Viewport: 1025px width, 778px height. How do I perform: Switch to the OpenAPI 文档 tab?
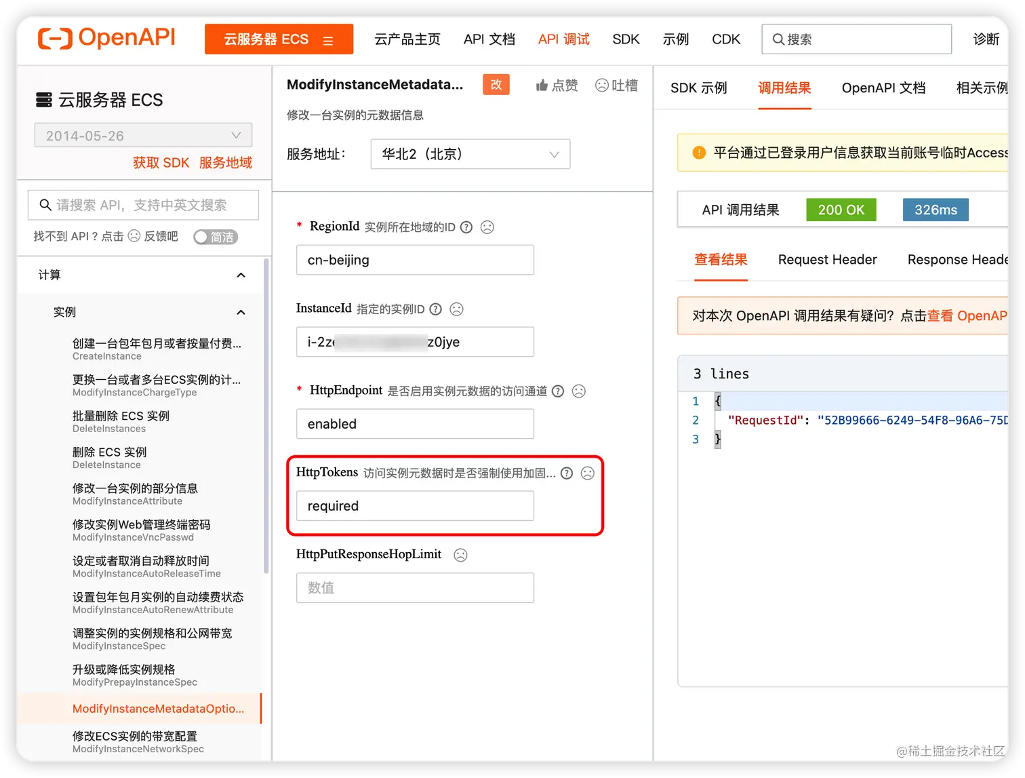[883, 88]
